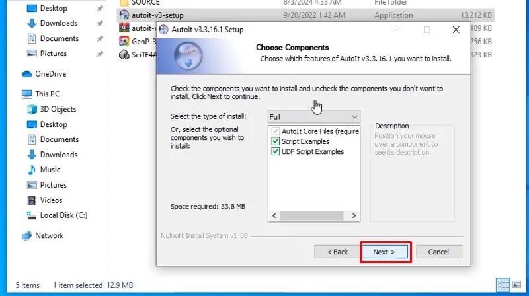Screen dimensions: 529x296
Task: Click the 9/20/2022 1:42 AM date cell
Action: (x=314, y=15)
